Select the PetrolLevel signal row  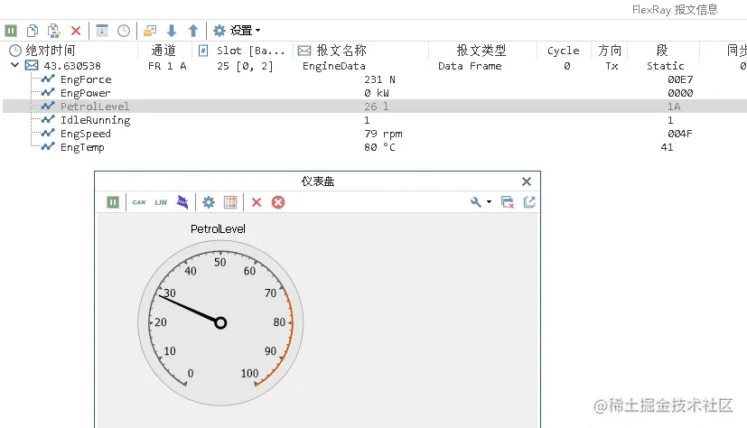pos(375,107)
